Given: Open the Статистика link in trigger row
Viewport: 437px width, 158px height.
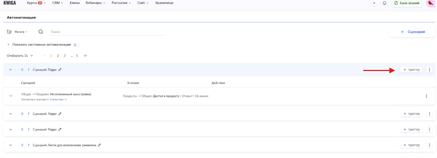Looking at the screenshot, I should point(58,100).
